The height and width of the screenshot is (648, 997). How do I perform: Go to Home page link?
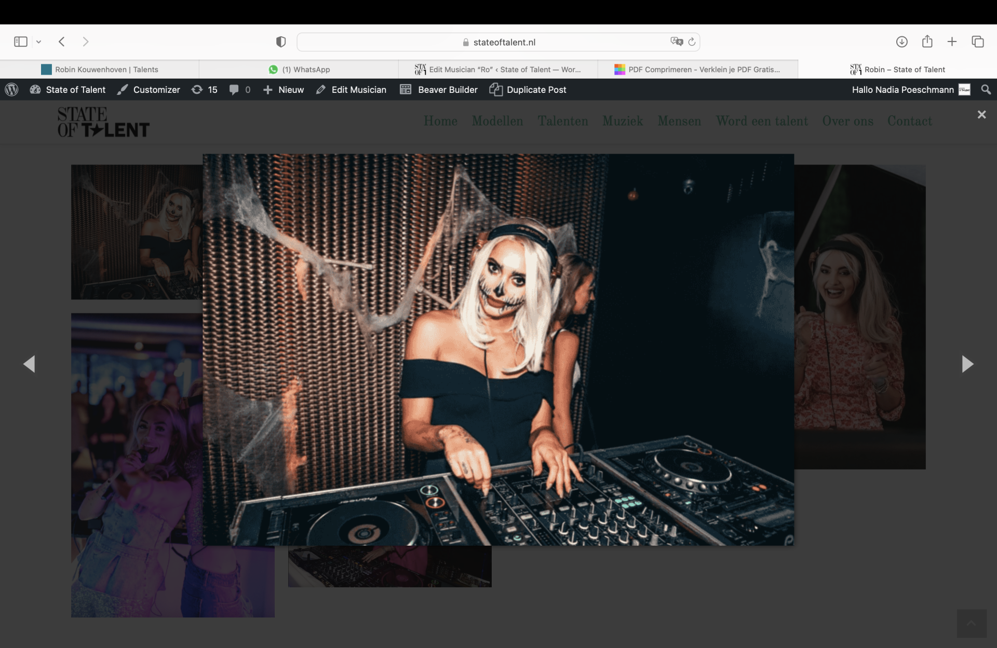[x=440, y=121]
